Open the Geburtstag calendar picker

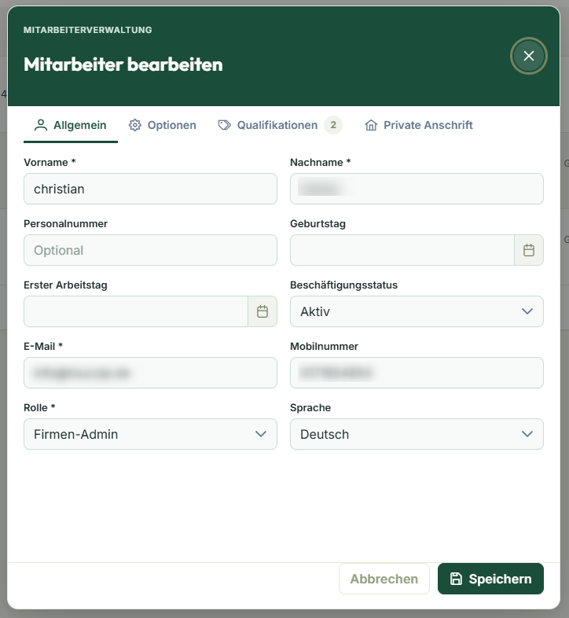tap(529, 250)
